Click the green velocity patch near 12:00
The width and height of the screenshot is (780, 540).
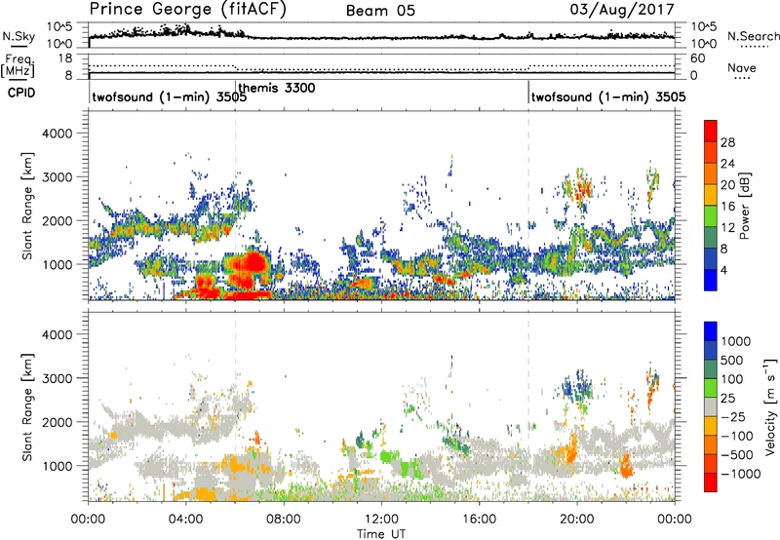[389, 456]
